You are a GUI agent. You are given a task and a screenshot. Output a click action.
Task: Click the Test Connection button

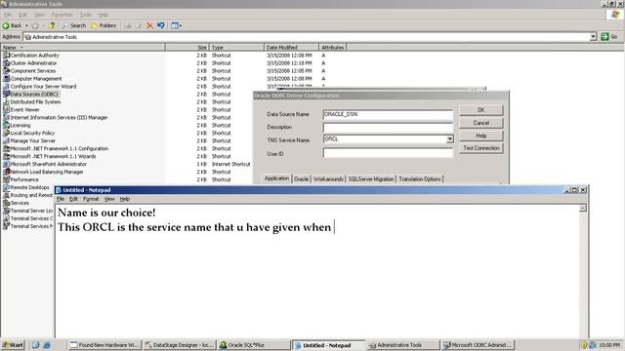pos(481,148)
